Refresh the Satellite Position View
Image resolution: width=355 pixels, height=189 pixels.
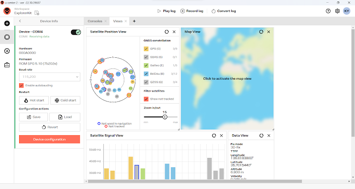point(167,32)
